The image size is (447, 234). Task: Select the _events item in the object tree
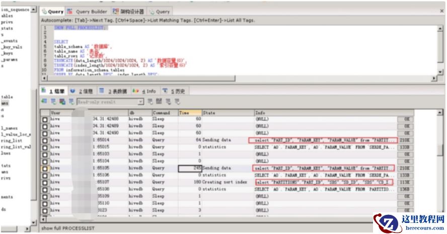coord(9,41)
